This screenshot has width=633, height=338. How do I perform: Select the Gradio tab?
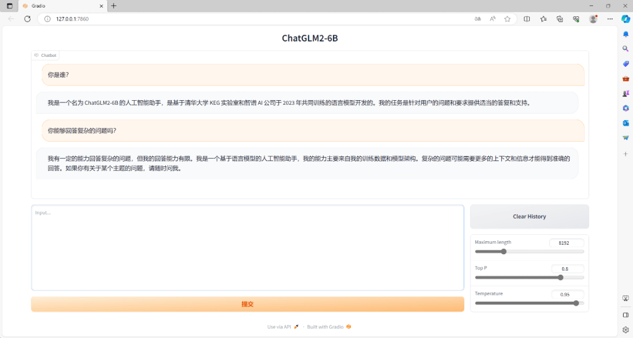(59, 6)
